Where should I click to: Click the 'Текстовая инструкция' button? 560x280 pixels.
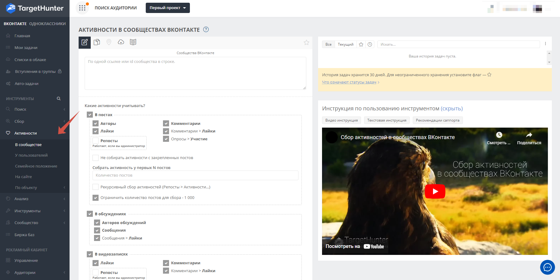coord(386,120)
